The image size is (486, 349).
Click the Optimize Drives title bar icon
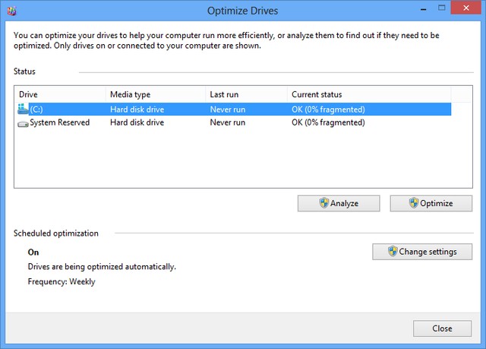click(11, 11)
